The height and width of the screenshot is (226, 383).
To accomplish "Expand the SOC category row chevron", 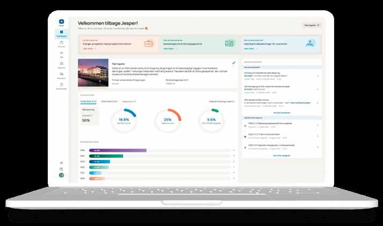I will [234, 167].
